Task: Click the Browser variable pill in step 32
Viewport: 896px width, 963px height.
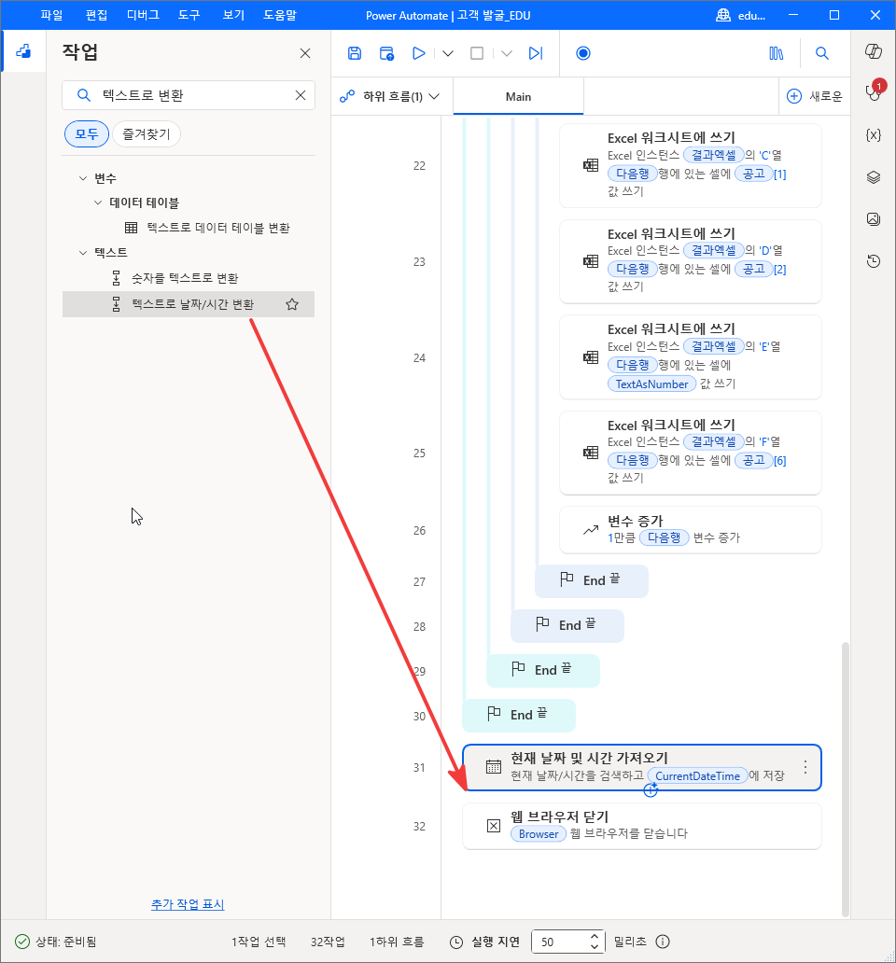Action: 539,834
